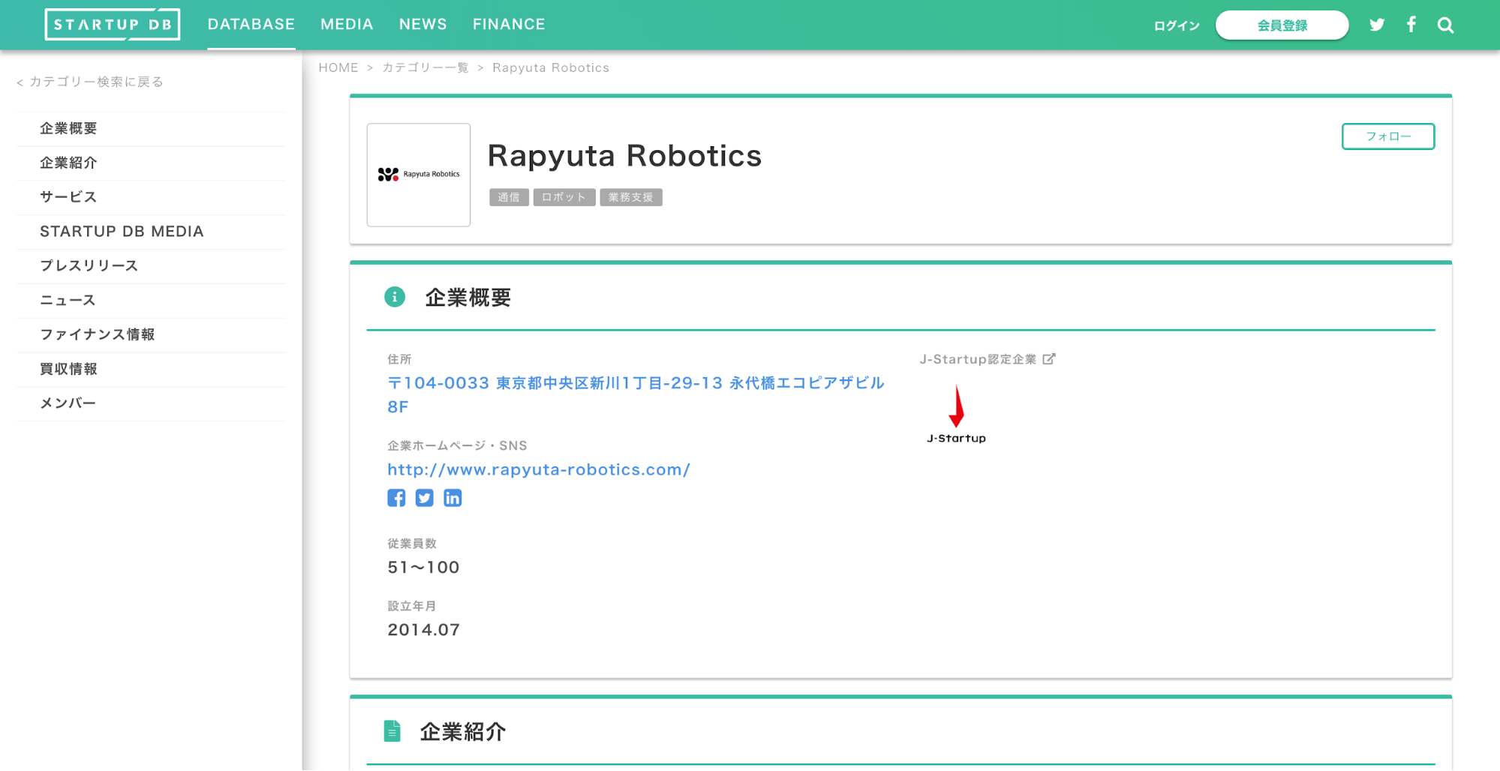This screenshot has height=771, width=1500.
Task: Open Facebook icon in top header
Action: point(1411,25)
